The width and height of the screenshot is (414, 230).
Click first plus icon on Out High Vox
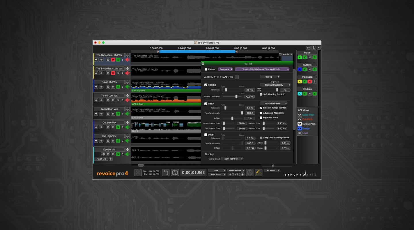pyautogui.click(x=96, y=141)
